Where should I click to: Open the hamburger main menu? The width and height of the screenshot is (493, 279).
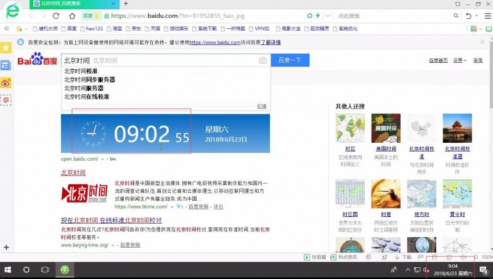pyautogui.click(x=487, y=16)
